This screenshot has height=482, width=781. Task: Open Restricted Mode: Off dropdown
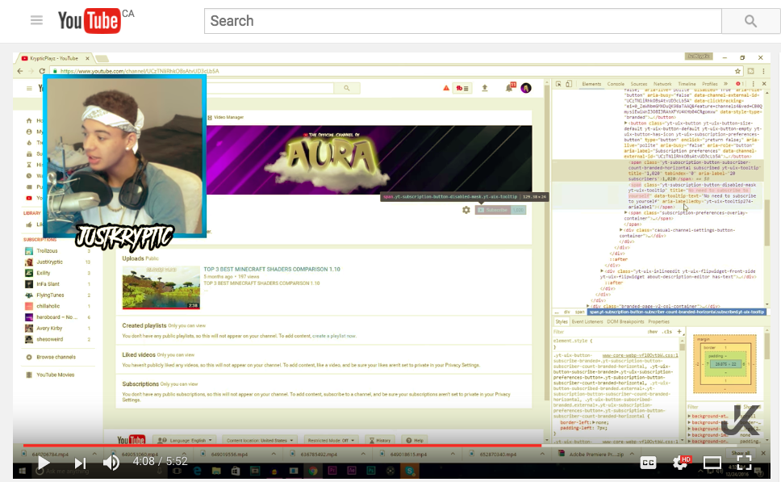332,440
